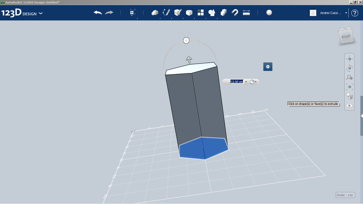
Task: Open the Sketch tools menu
Action: click(166, 13)
